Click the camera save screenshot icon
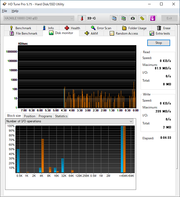 click(133, 18)
